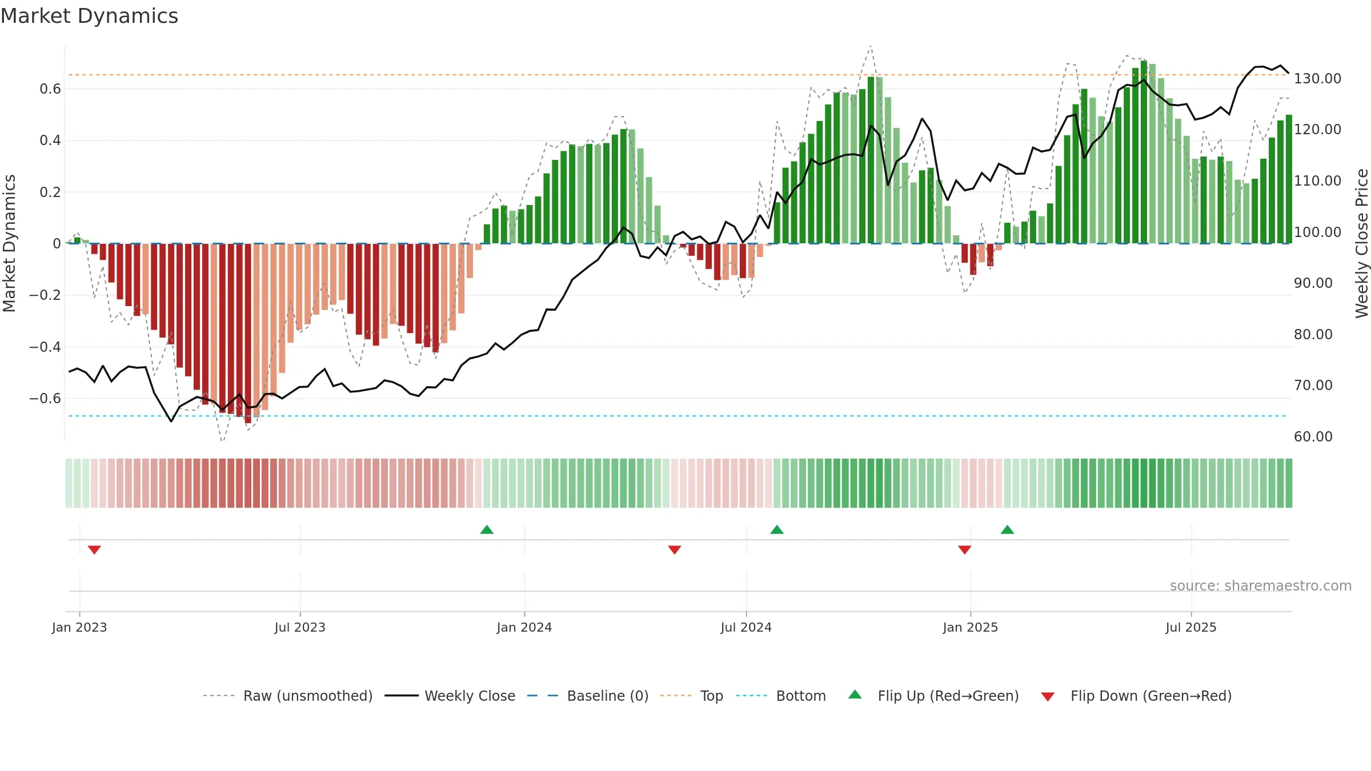This screenshot has width=1371, height=771.
Task: Click the Market Dynamics chart title
Action: [89, 16]
